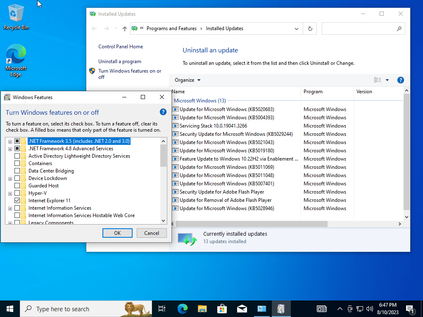
Task: Go up one level with the up arrow
Action: tap(124, 28)
